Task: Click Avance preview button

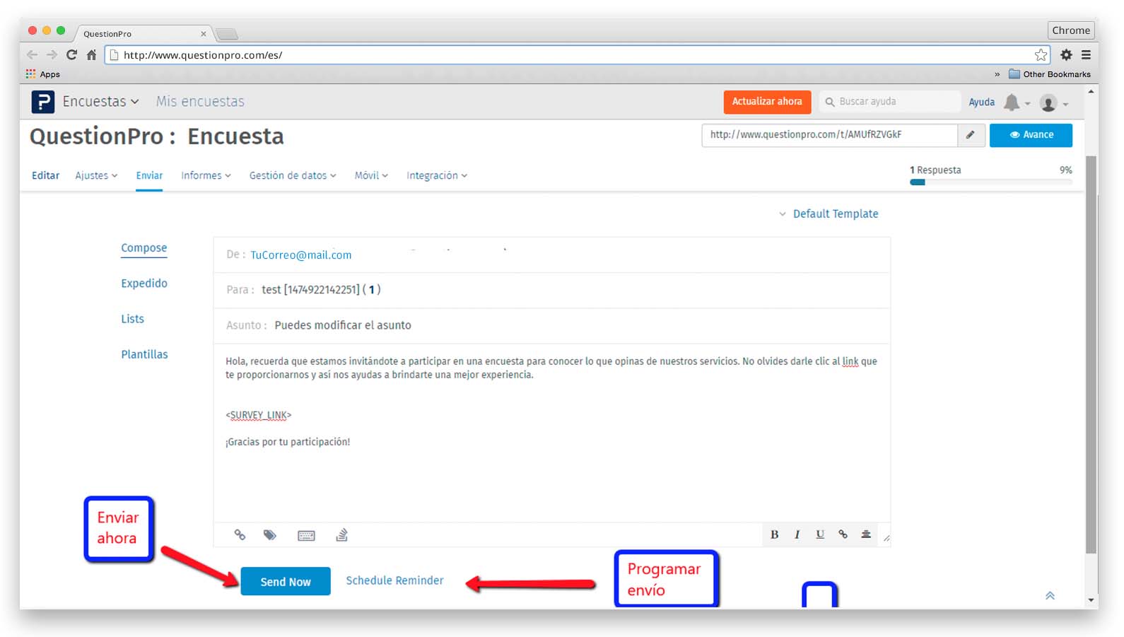Action: (x=1031, y=135)
